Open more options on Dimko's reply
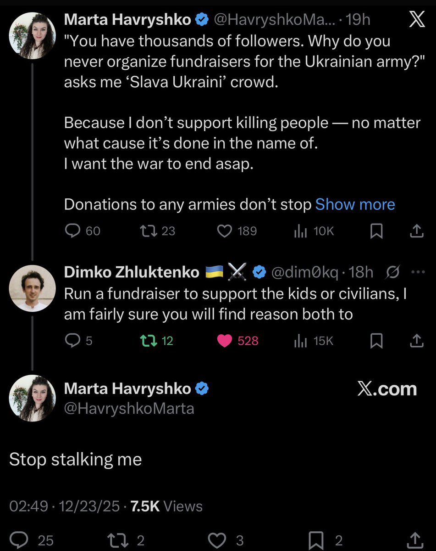 [x=419, y=272]
